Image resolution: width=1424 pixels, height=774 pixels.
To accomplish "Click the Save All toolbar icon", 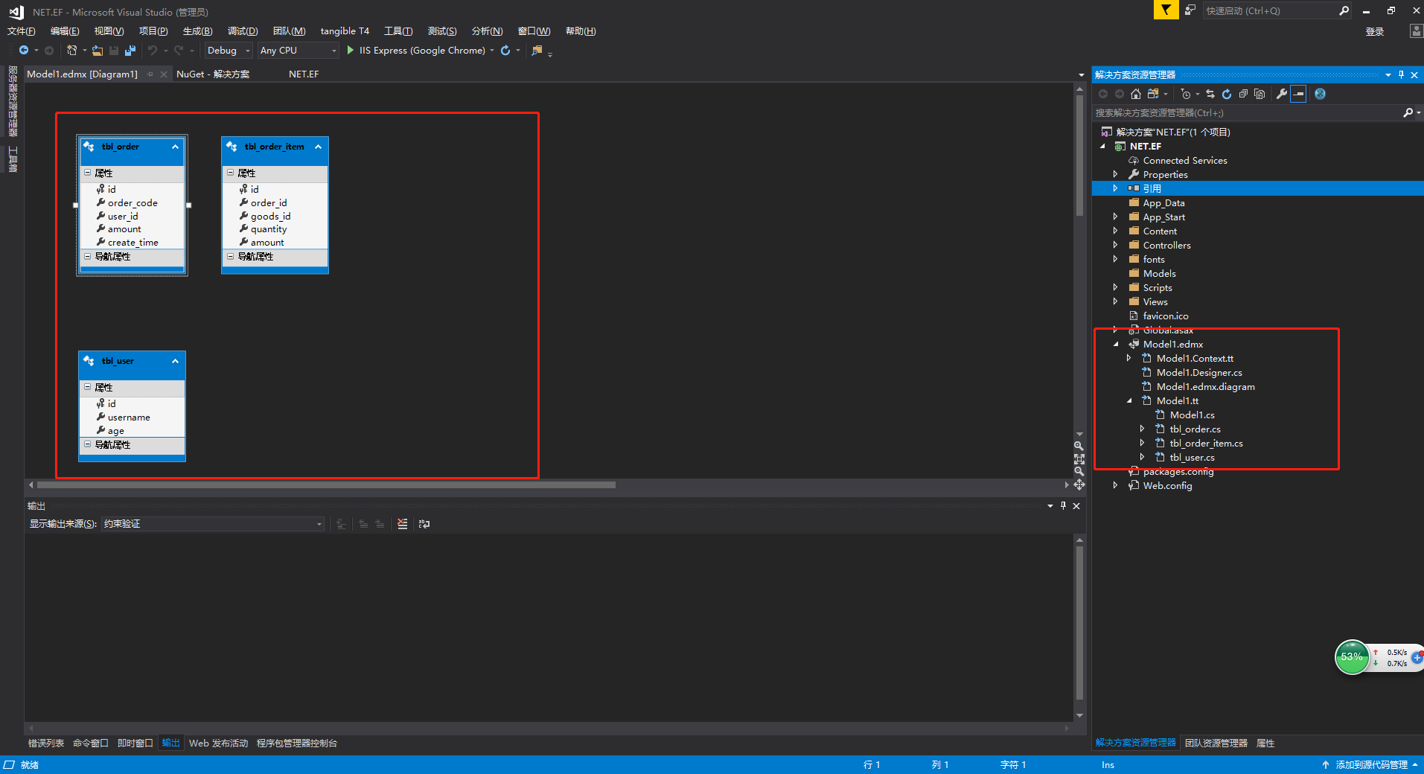I will click(x=130, y=51).
